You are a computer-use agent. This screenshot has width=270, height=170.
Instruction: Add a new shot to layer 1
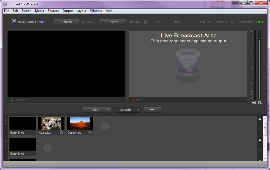[x=105, y=127]
